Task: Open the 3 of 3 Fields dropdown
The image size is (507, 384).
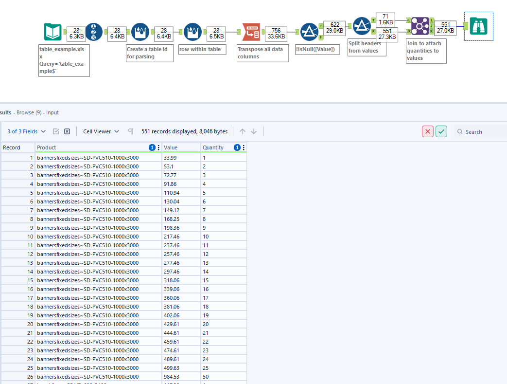Action: coord(23,131)
